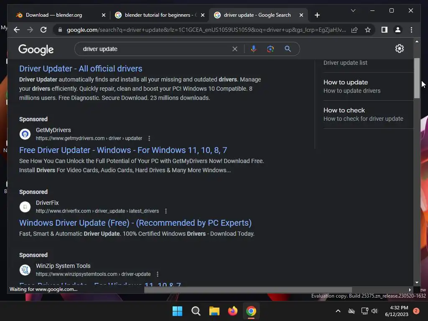Click the horizontal scrollbar thumb
The height and width of the screenshot is (321, 428).
[248, 290]
